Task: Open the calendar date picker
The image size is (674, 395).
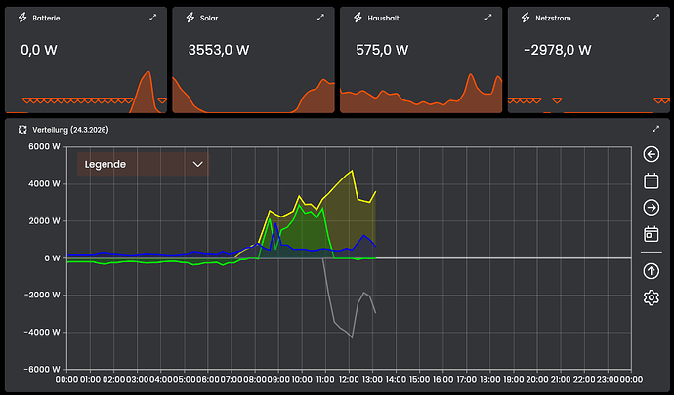Action: tap(652, 180)
